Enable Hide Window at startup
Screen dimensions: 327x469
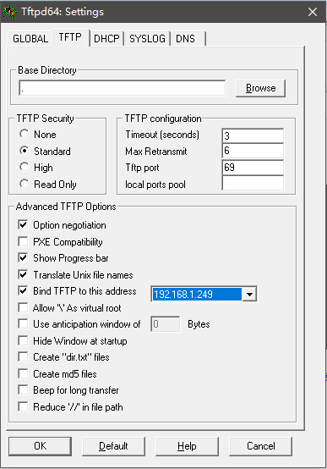23,340
